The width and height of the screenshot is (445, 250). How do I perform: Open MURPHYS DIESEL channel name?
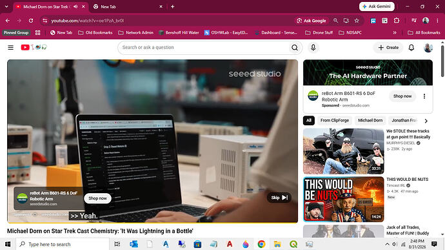pyautogui.click(x=400, y=143)
